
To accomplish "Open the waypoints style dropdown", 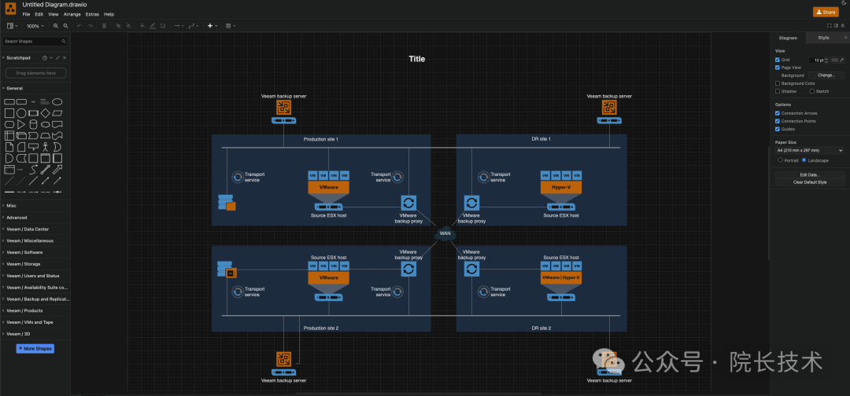I will [x=194, y=25].
